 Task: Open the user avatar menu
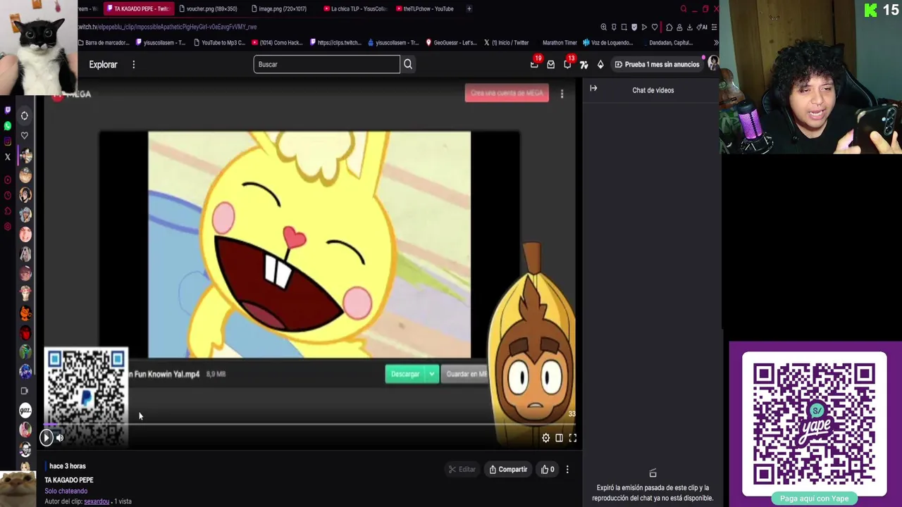[713, 64]
